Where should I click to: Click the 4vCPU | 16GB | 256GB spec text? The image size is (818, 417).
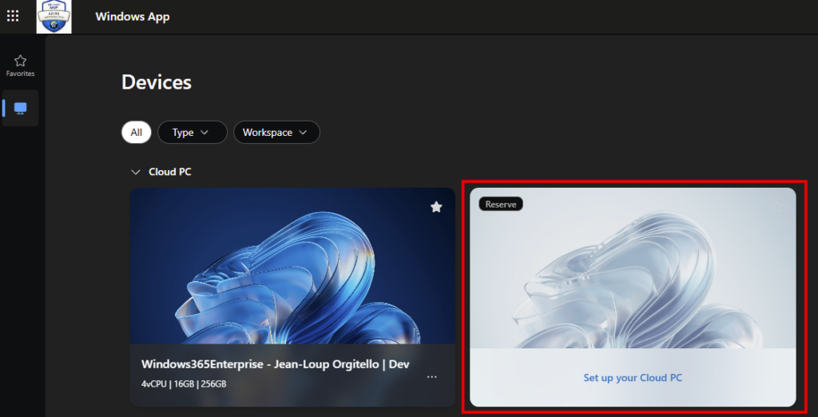click(x=184, y=384)
